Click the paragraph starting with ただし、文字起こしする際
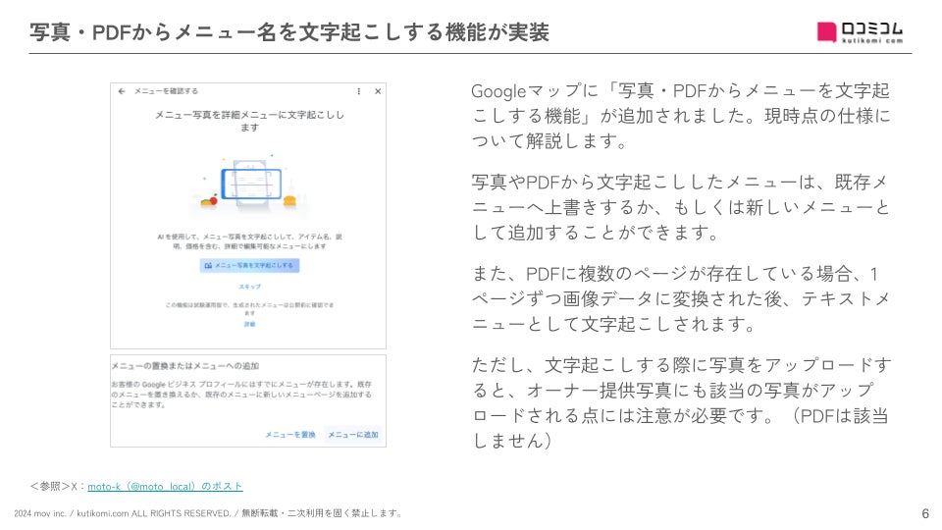The width and height of the screenshot is (942, 530). click(x=680, y=402)
